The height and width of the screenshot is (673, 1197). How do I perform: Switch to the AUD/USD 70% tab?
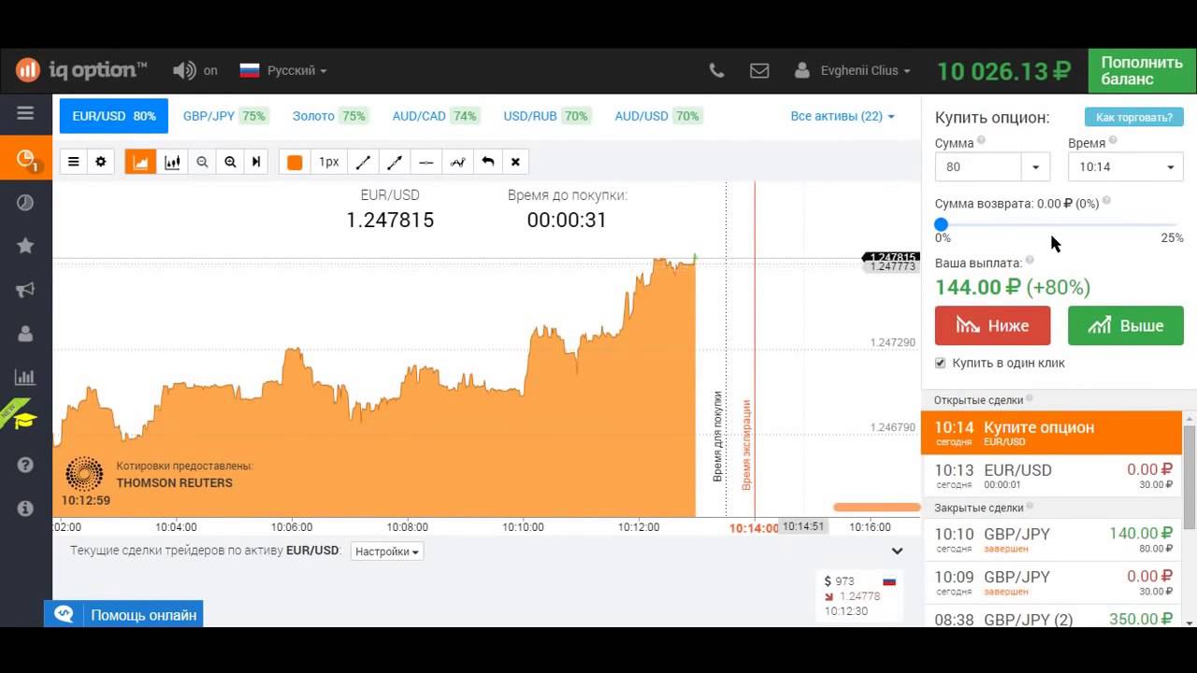657,116
